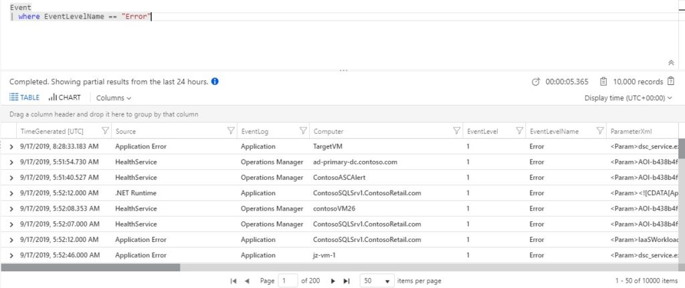685x288 pixels.
Task: Sort by ParameterXml column header
Action: click(x=631, y=131)
